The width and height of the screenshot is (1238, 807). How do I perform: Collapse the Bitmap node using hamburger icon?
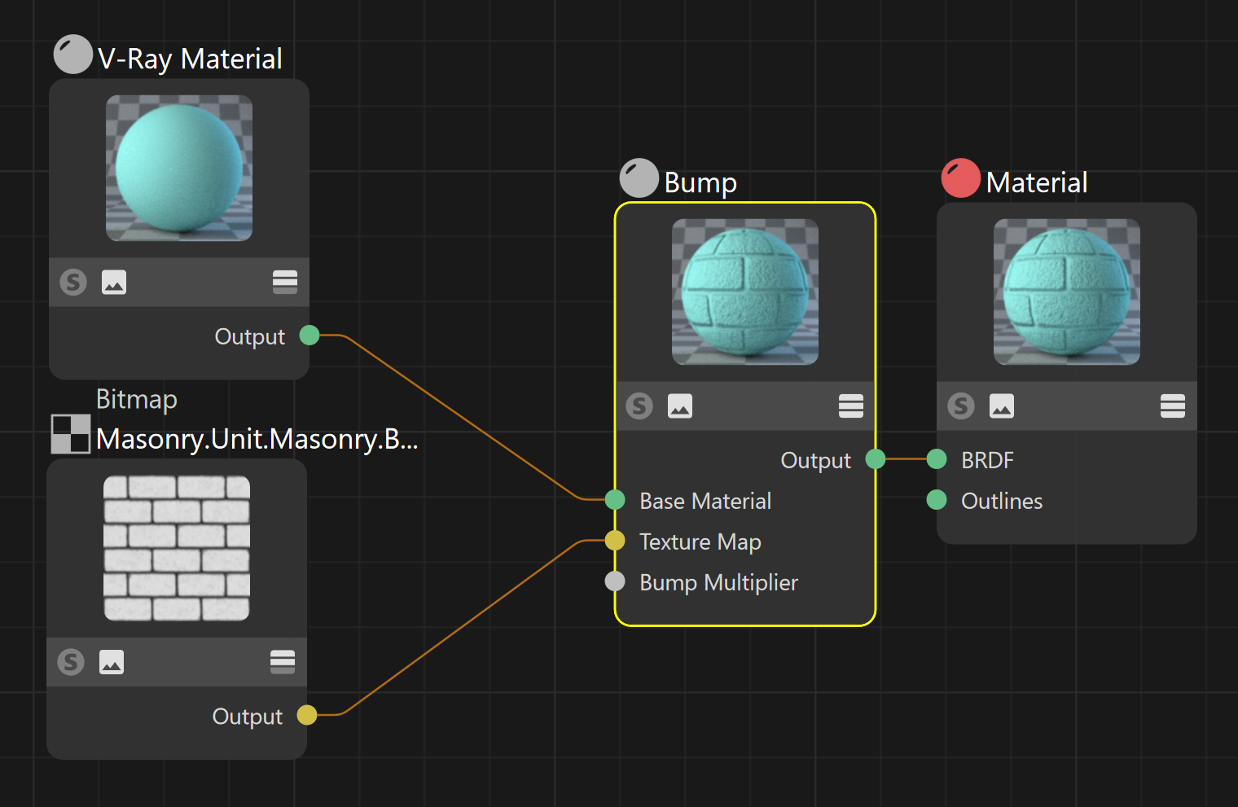pyautogui.click(x=283, y=662)
